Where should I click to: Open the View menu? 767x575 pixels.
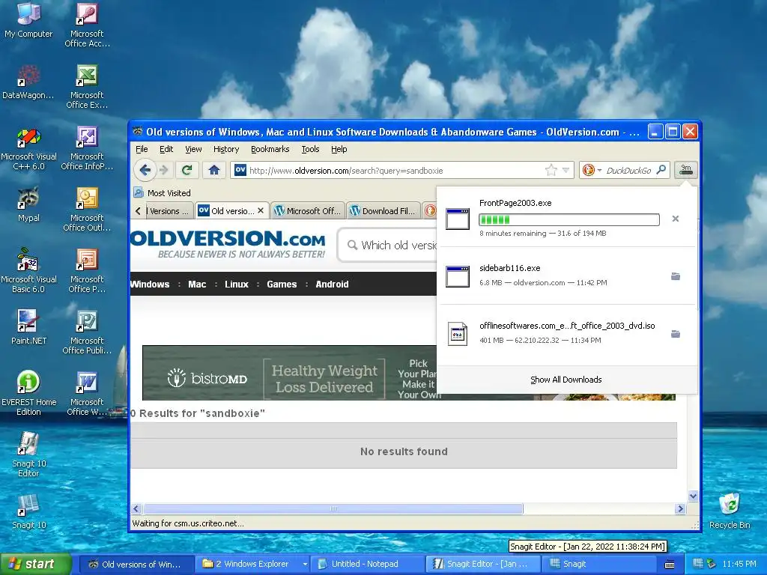(x=193, y=149)
